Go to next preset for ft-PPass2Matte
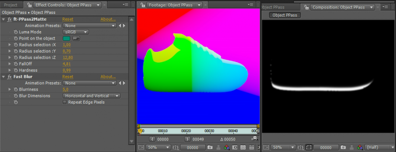This screenshot has width=396, height=152. click(124, 26)
